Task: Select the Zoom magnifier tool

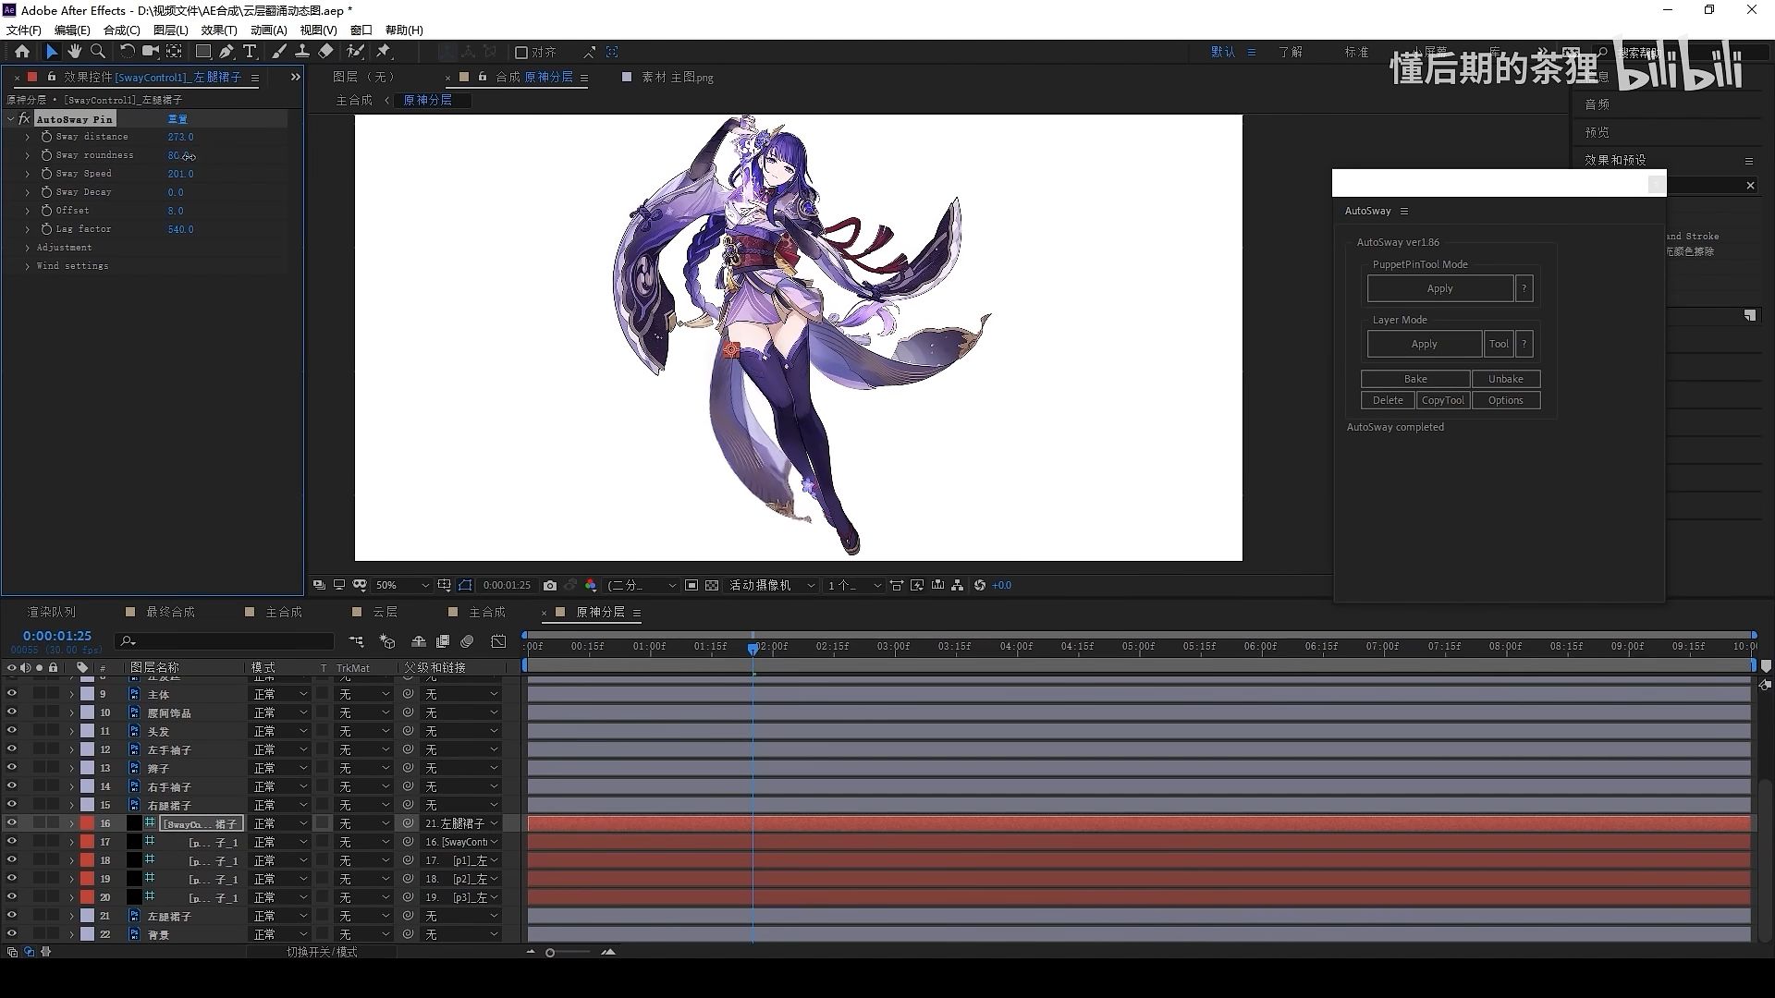Action: (x=98, y=52)
